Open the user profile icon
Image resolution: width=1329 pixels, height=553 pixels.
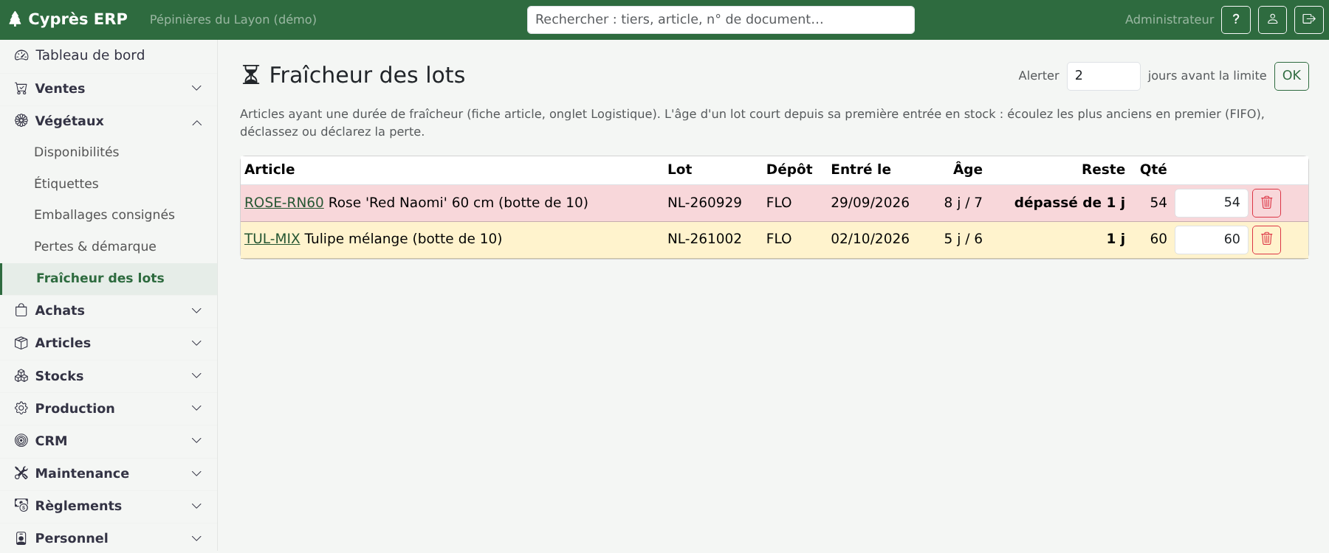1272,20
